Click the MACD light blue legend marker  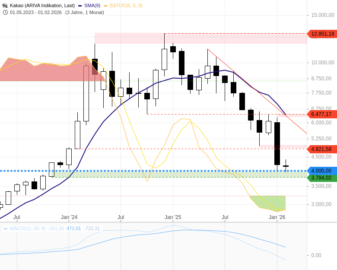(6, 229)
